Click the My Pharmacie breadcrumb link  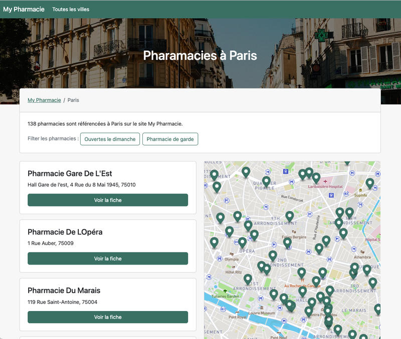[x=44, y=100]
